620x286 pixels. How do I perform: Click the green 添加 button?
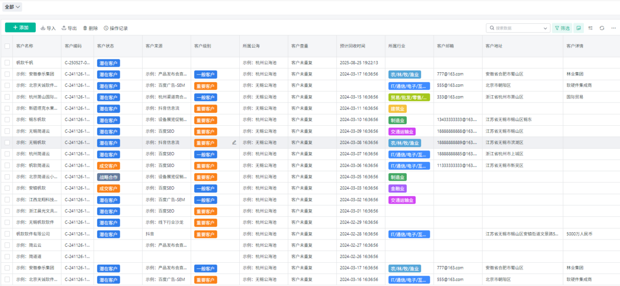(x=20, y=27)
